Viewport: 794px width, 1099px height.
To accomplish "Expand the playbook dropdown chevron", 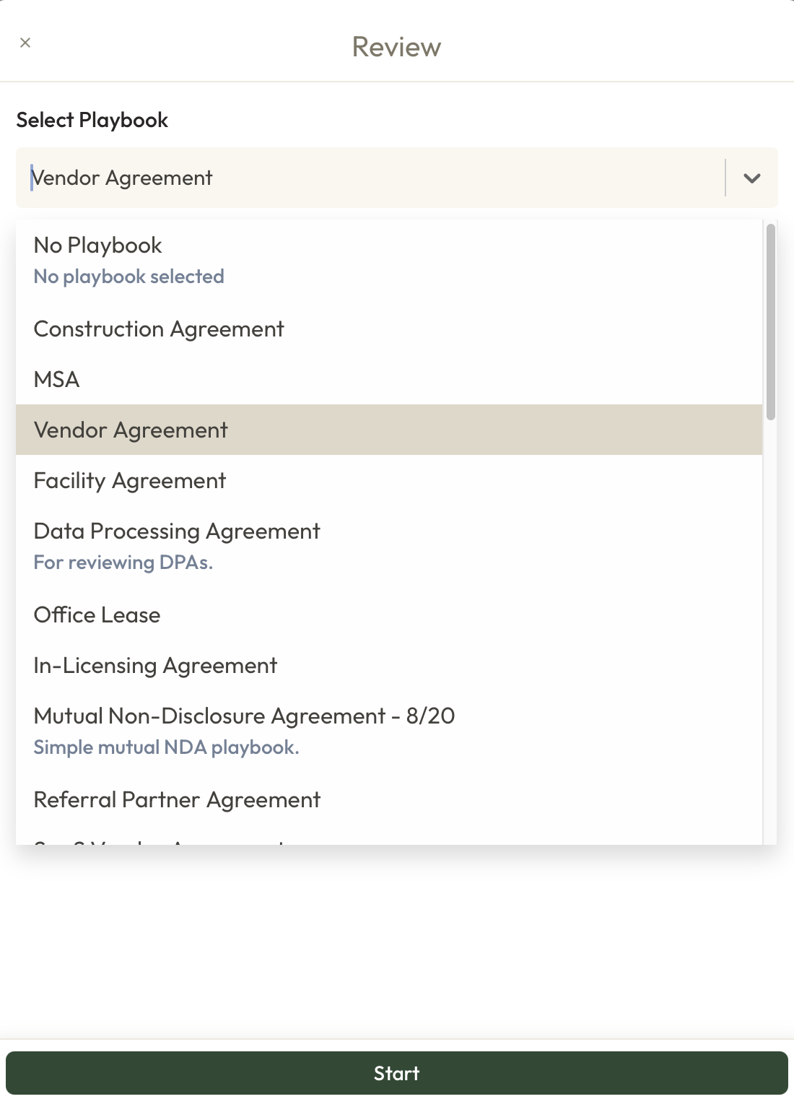I will [x=751, y=178].
